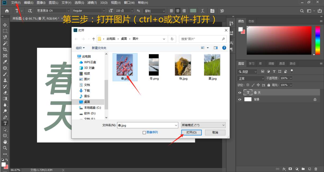Click the vertical hue slider in Color panel

(317, 40)
